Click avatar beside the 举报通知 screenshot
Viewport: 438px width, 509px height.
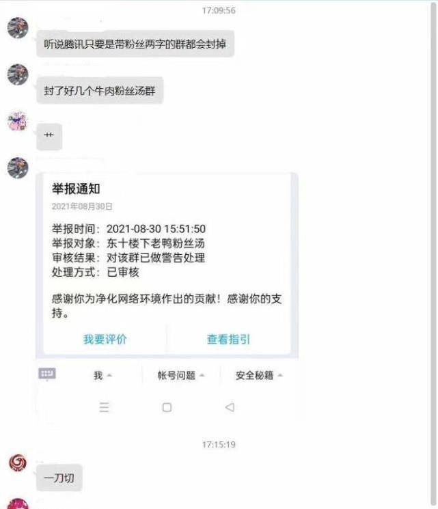18,168
